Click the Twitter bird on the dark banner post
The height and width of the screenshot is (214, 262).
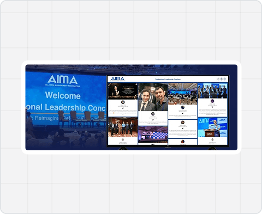coord(123,108)
